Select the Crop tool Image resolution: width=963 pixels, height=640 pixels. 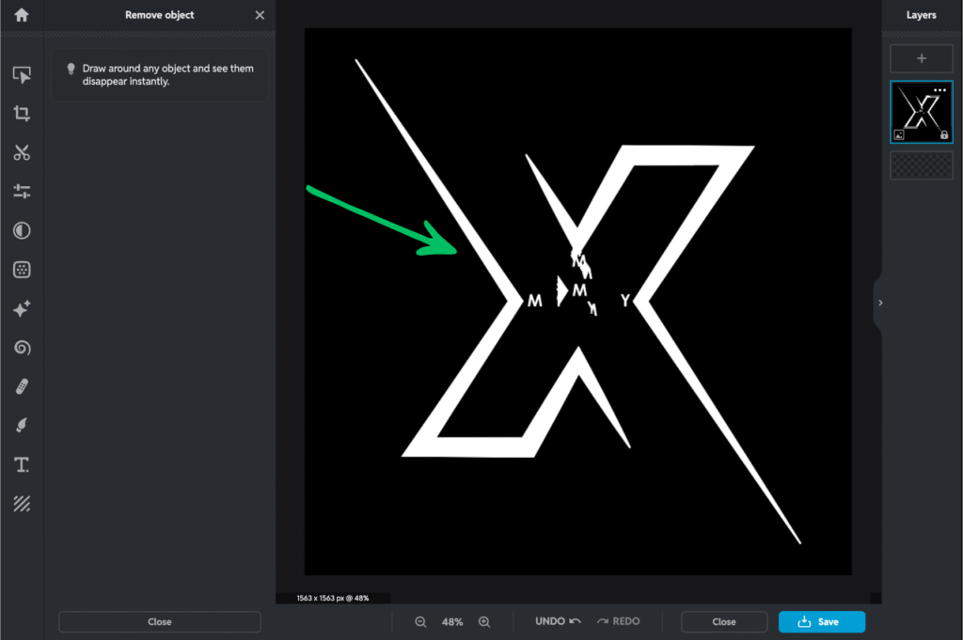click(x=22, y=114)
